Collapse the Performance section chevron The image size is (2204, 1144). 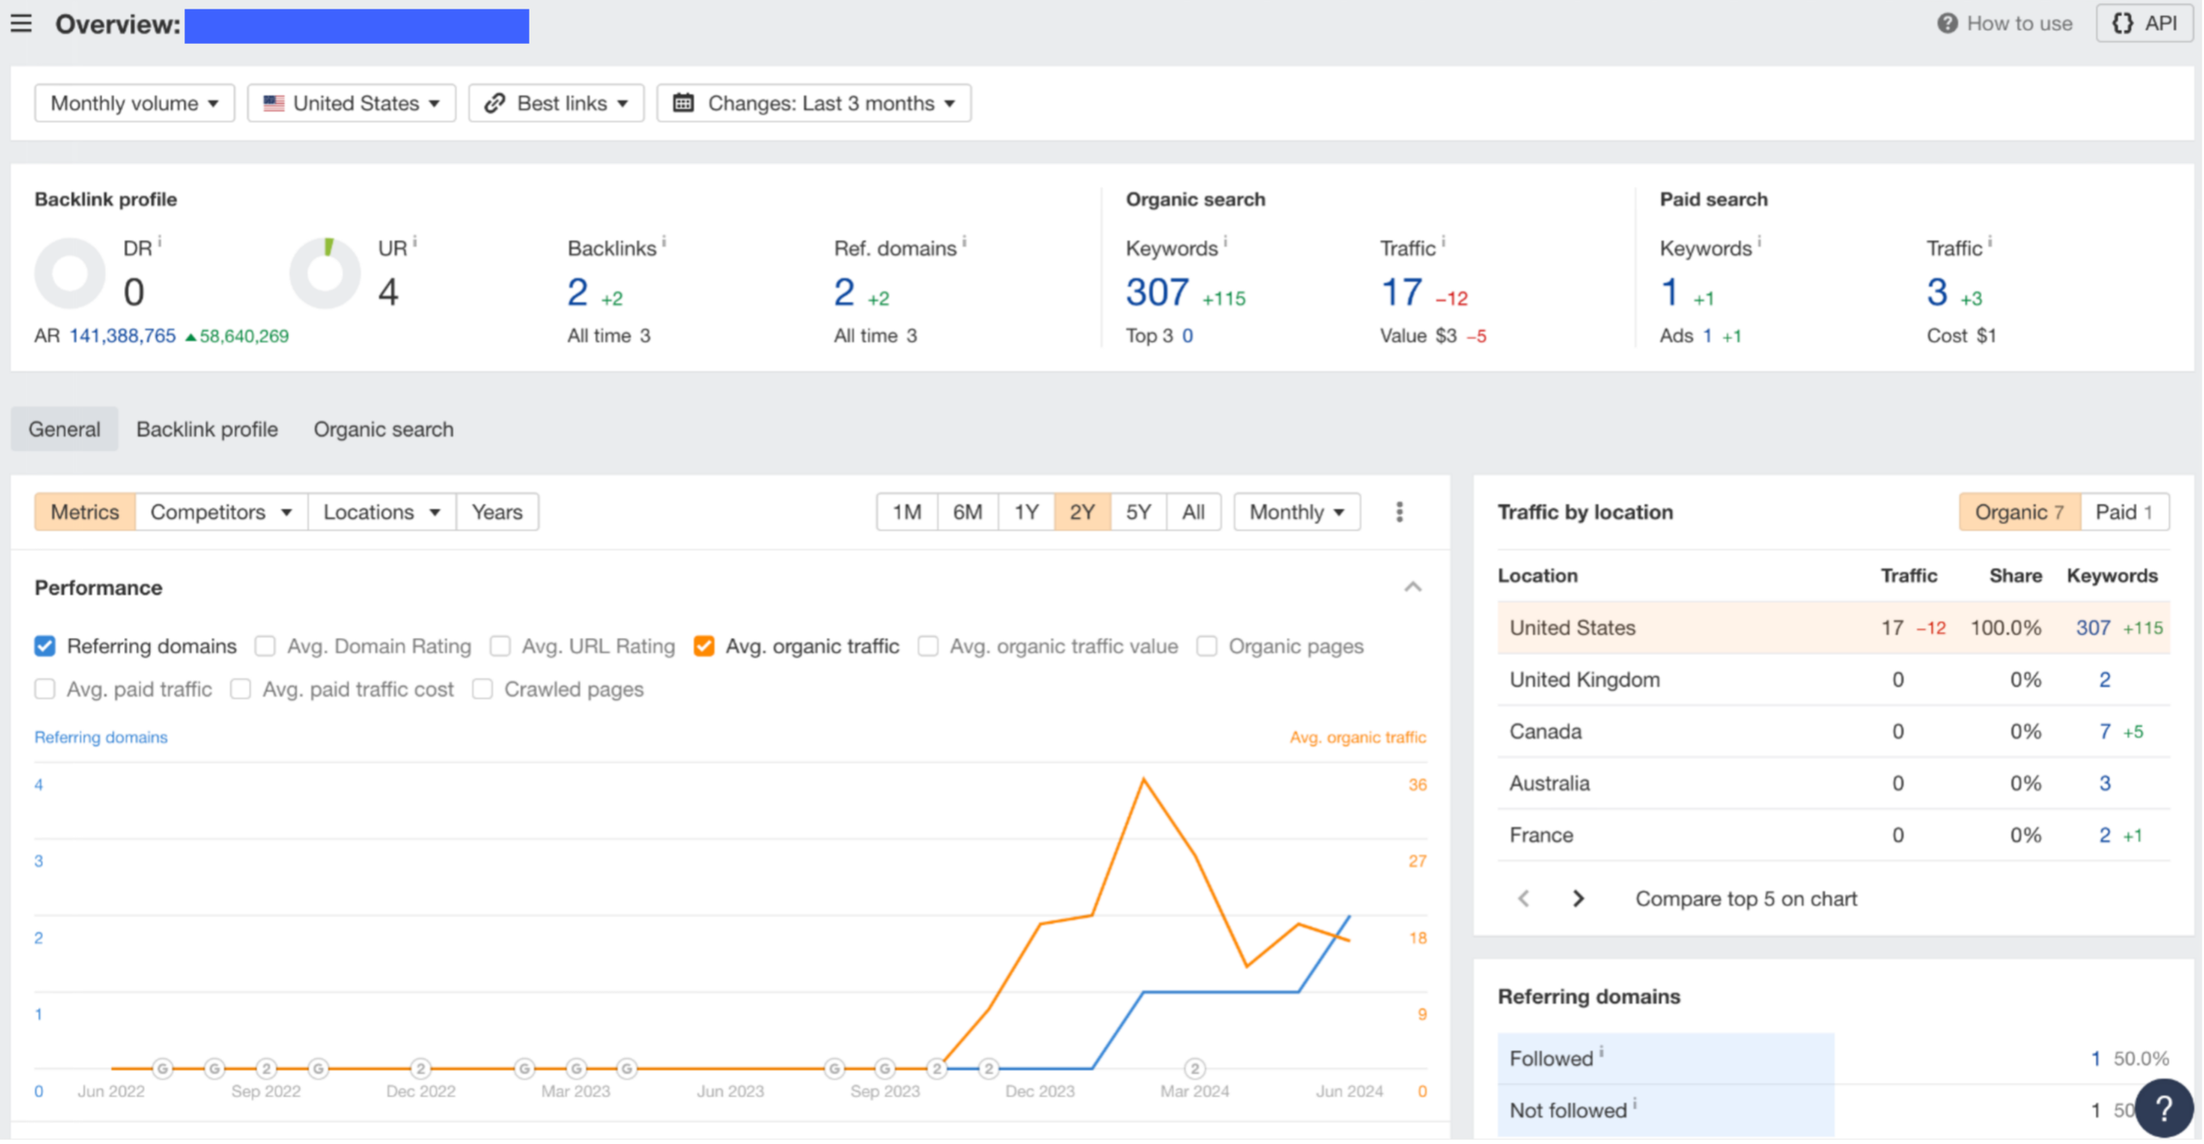(x=1413, y=587)
